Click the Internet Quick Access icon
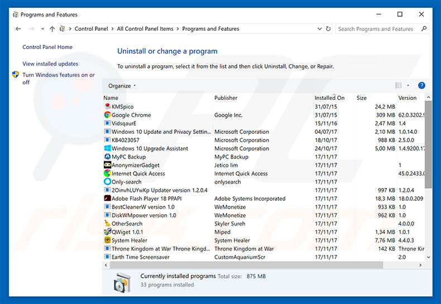Viewport: 441px width, 304px height. click(x=107, y=173)
